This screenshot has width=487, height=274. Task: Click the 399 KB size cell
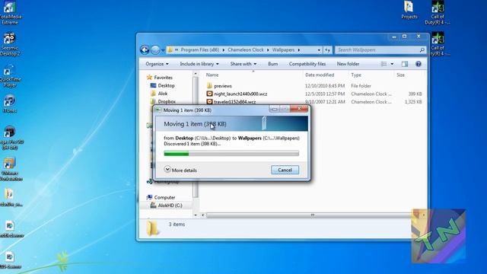(x=415, y=94)
